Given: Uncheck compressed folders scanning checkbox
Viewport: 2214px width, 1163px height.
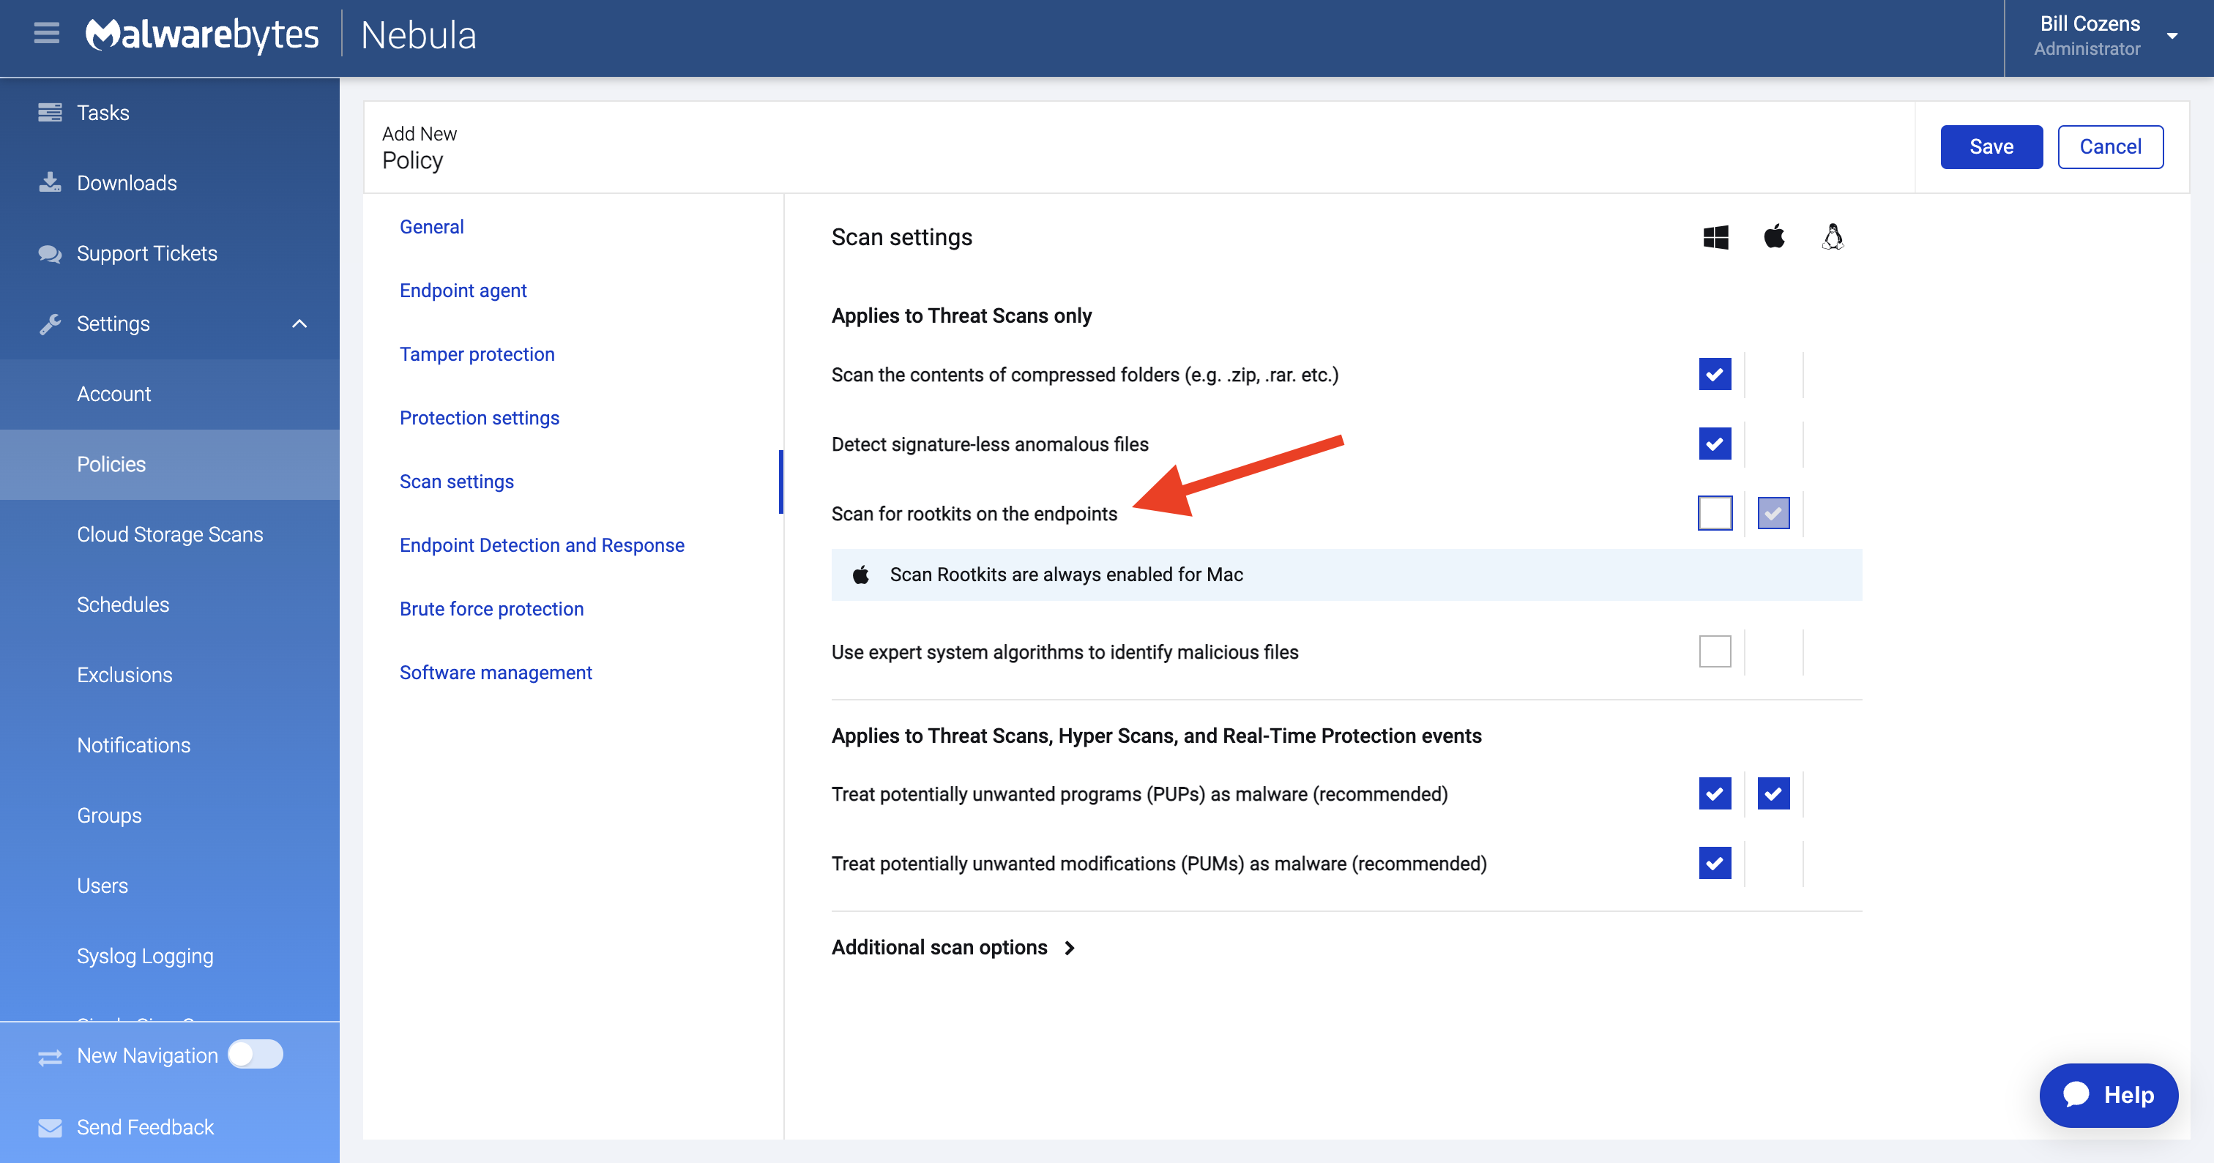Looking at the screenshot, I should [1715, 375].
